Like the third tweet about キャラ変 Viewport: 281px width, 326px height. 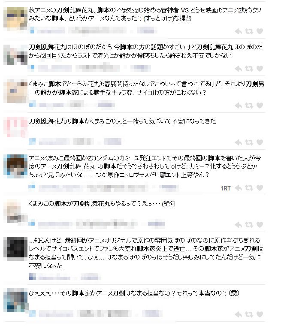tap(260, 106)
